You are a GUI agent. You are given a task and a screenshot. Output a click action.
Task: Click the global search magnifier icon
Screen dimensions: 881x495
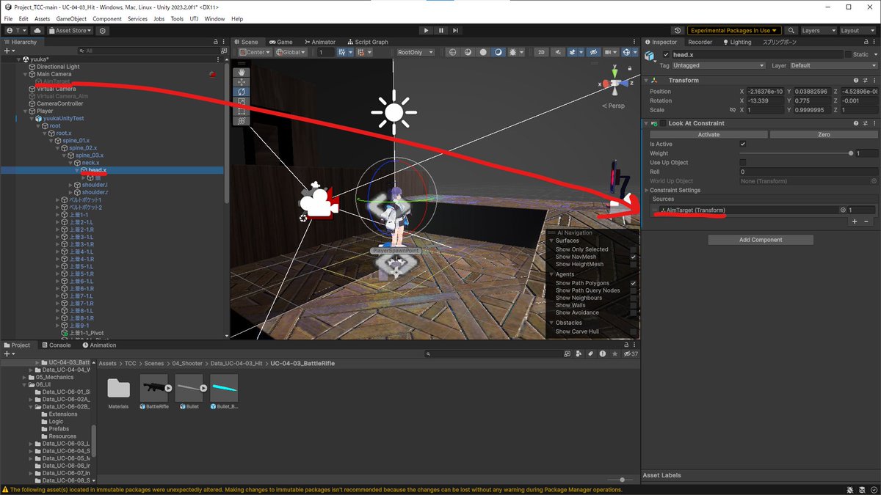tap(791, 31)
